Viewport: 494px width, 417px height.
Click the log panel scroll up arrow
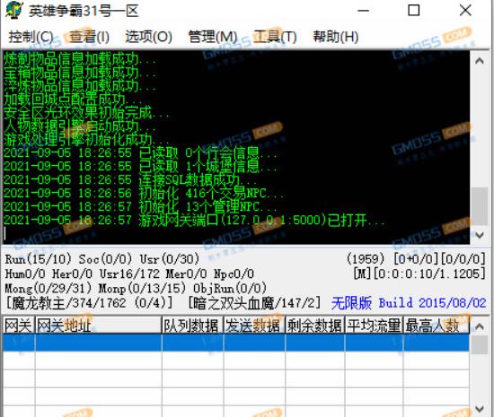(480, 61)
